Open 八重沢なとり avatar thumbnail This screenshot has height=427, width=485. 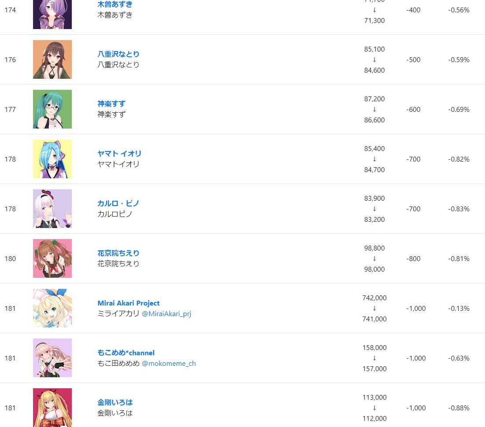click(x=52, y=59)
